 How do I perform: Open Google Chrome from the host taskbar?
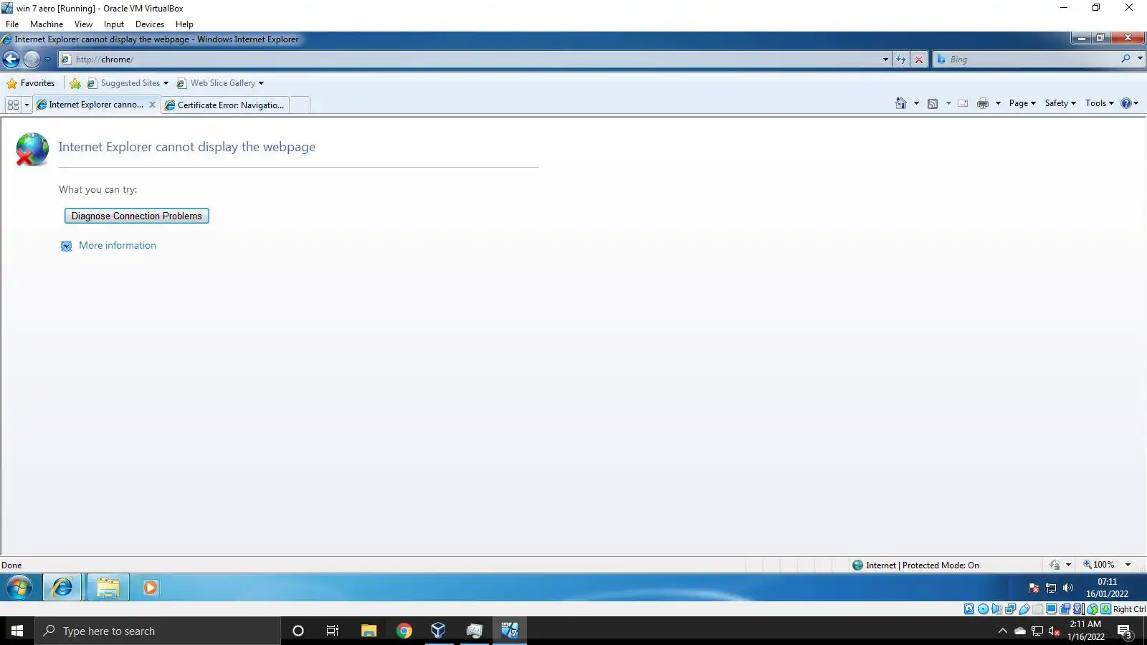click(404, 631)
